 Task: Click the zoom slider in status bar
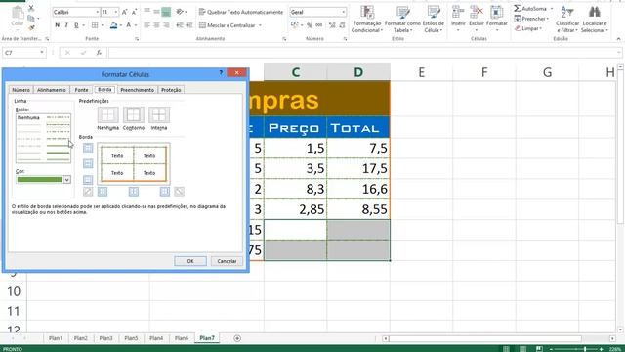[576, 349]
